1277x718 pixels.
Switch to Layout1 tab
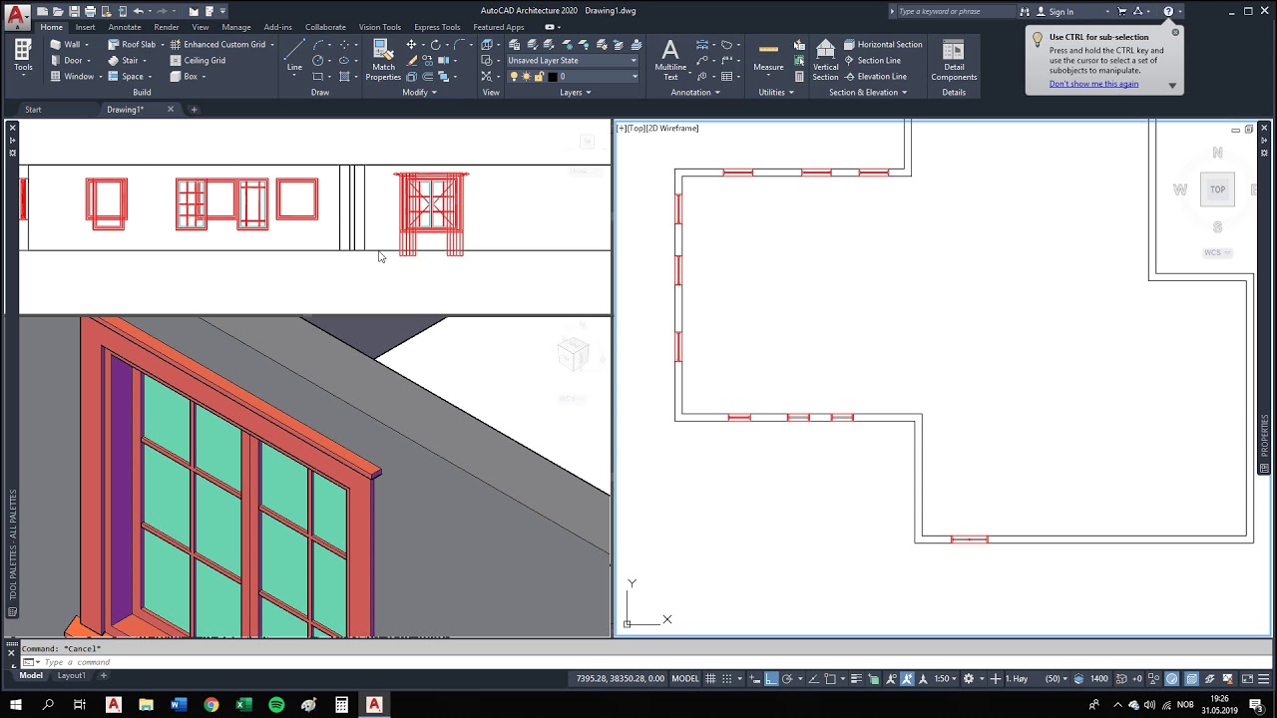(71, 675)
